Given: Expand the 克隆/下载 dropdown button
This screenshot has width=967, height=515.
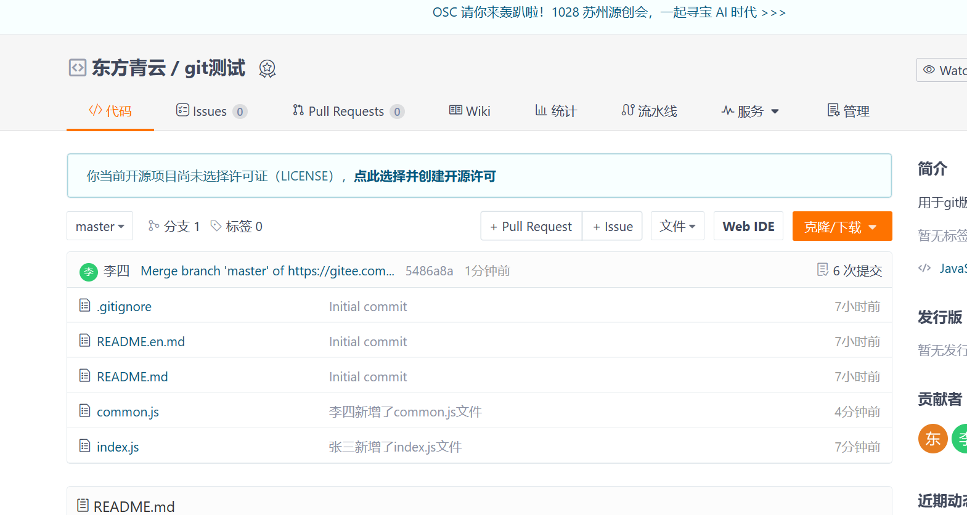Looking at the screenshot, I should [842, 226].
